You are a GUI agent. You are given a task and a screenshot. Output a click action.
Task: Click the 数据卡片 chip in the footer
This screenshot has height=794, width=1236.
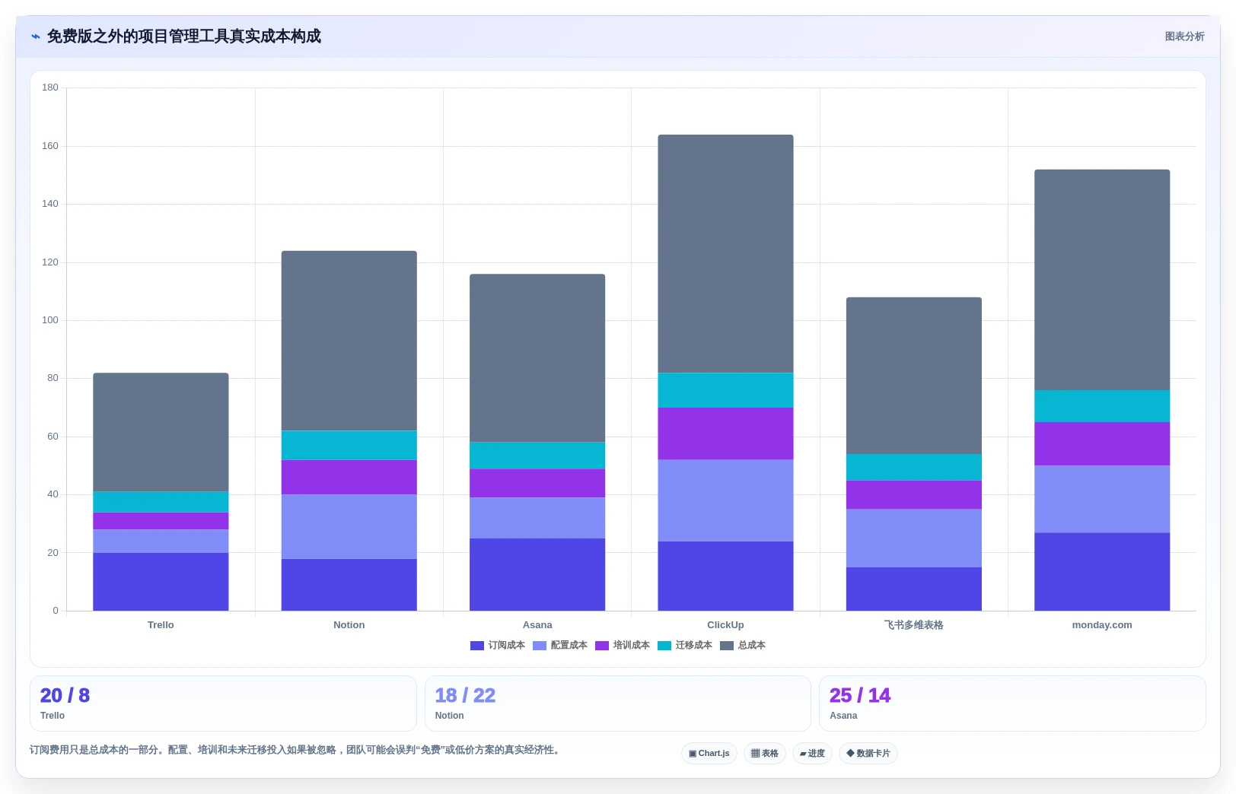[x=868, y=754]
